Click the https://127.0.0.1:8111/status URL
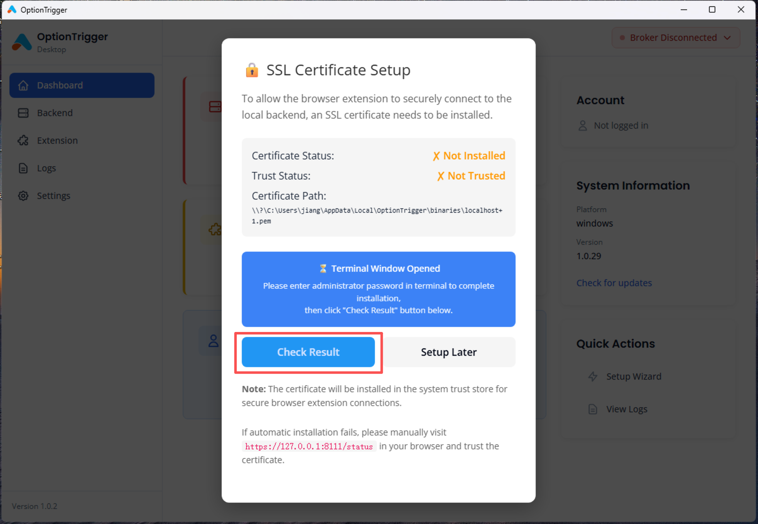Viewport: 758px width, 524px height. coord(309,446)
